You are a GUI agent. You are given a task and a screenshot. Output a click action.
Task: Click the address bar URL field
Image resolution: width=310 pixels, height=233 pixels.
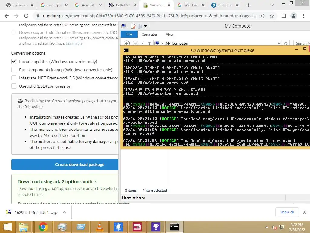(x=149, y=16)
